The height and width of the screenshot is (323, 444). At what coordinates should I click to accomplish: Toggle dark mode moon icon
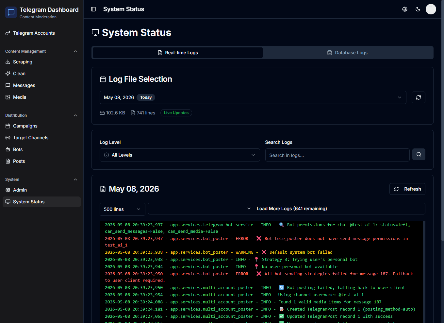[x=418, y=9]
